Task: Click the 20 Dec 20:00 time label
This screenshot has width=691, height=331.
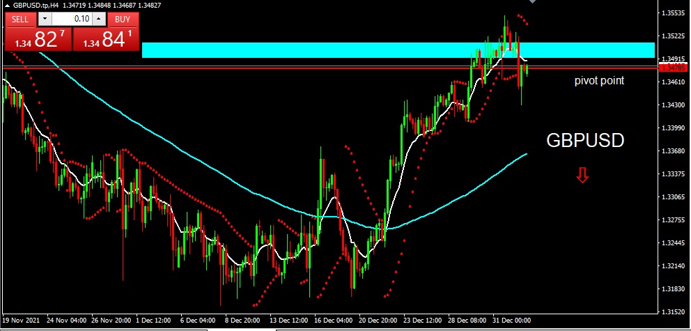Action: coord(378,320)
